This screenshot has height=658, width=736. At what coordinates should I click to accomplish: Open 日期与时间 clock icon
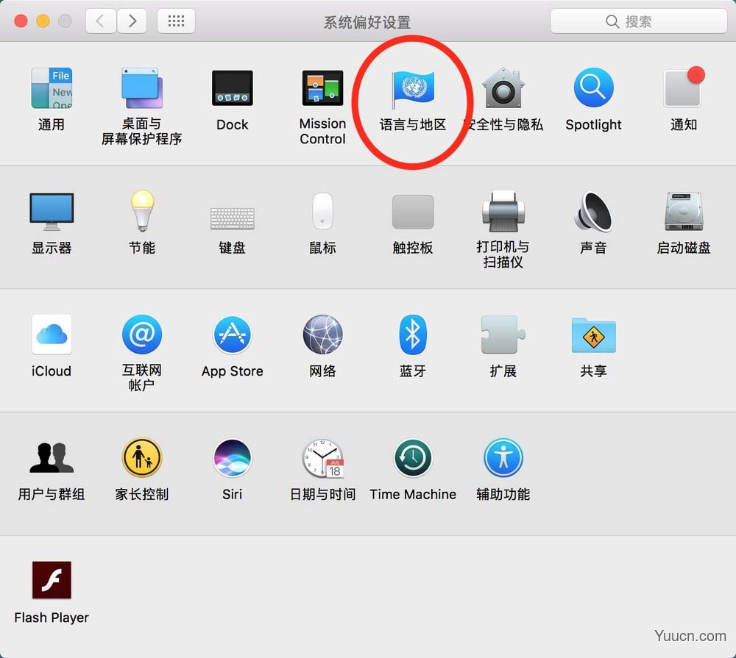(x=322, y=458)
